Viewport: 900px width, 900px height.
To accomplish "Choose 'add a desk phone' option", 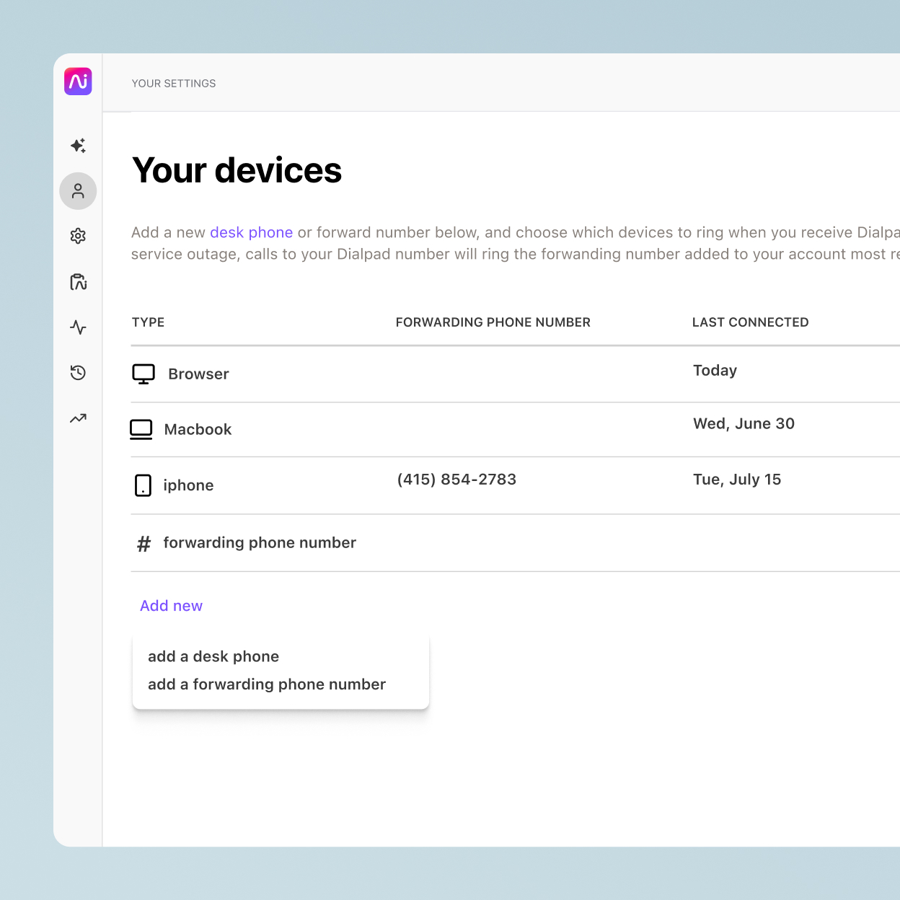I will click(x=213, y=656).
